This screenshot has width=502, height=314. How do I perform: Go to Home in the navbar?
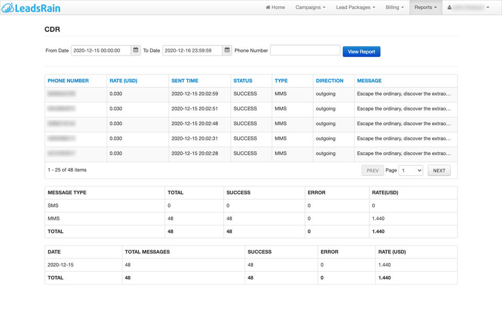275,7
